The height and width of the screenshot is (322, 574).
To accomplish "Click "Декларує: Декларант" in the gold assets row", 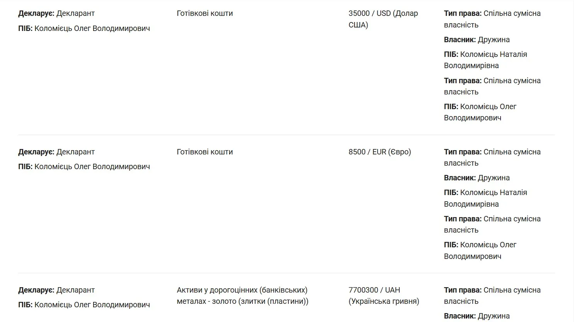I will click(56, 290).
